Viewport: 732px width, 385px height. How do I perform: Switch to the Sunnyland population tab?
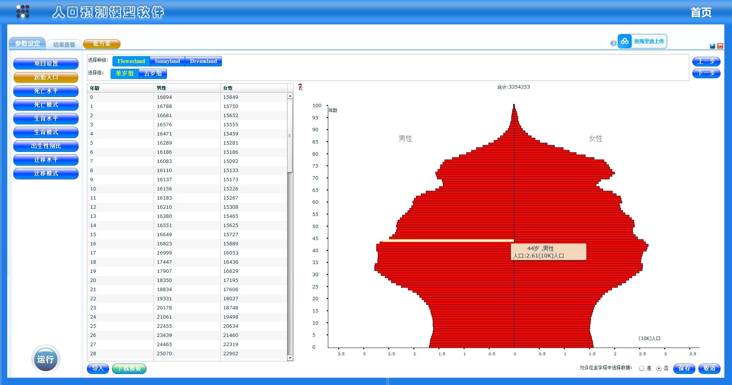[x=167, y=61]
